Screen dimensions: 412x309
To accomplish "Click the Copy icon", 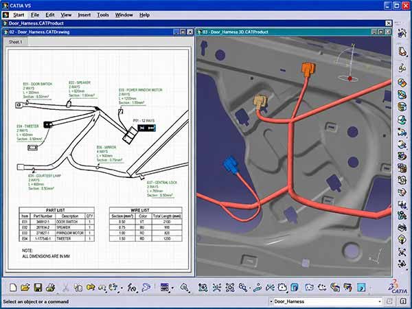I will 78,288.
